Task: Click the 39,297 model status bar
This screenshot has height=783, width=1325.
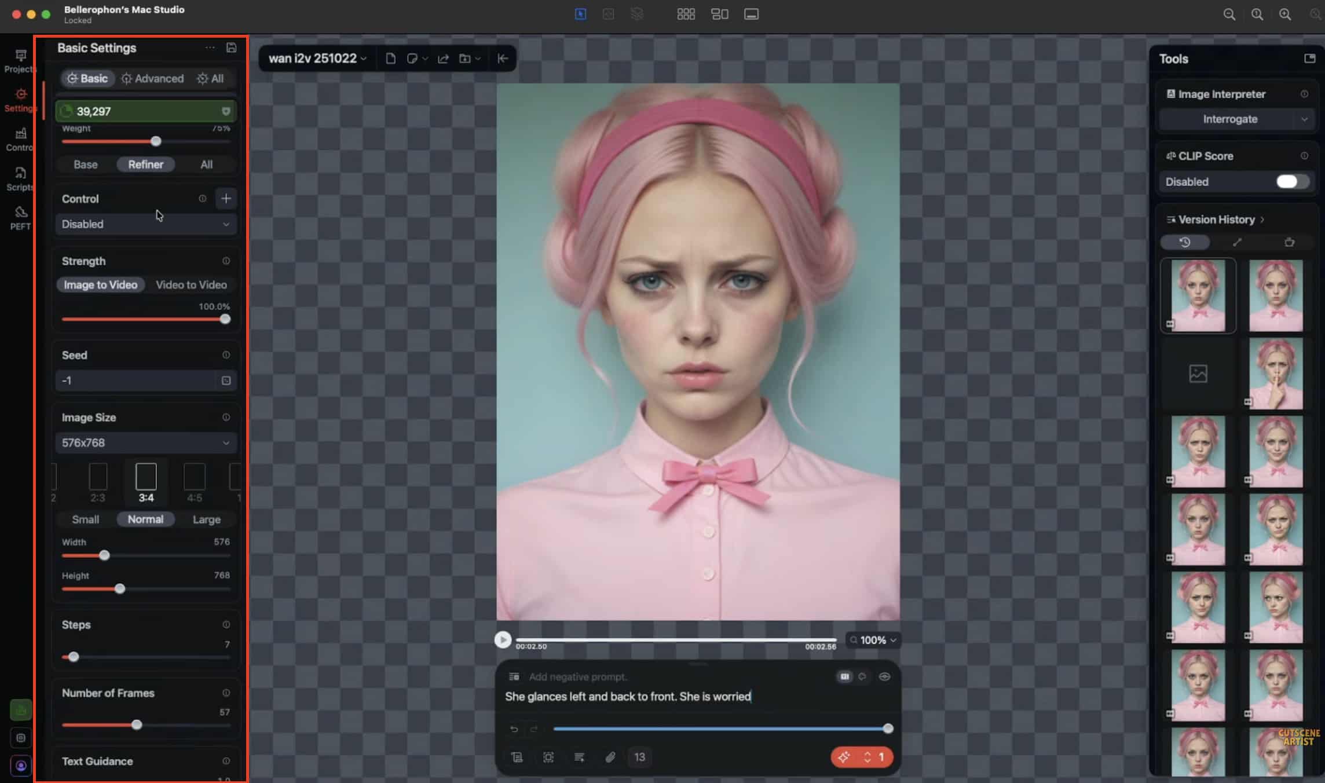Action: [146, 111]
